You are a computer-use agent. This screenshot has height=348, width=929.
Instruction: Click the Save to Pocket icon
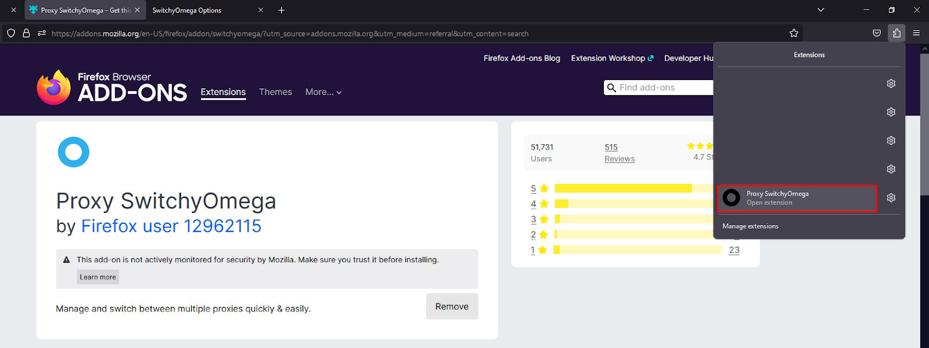(x=877, y=33)
